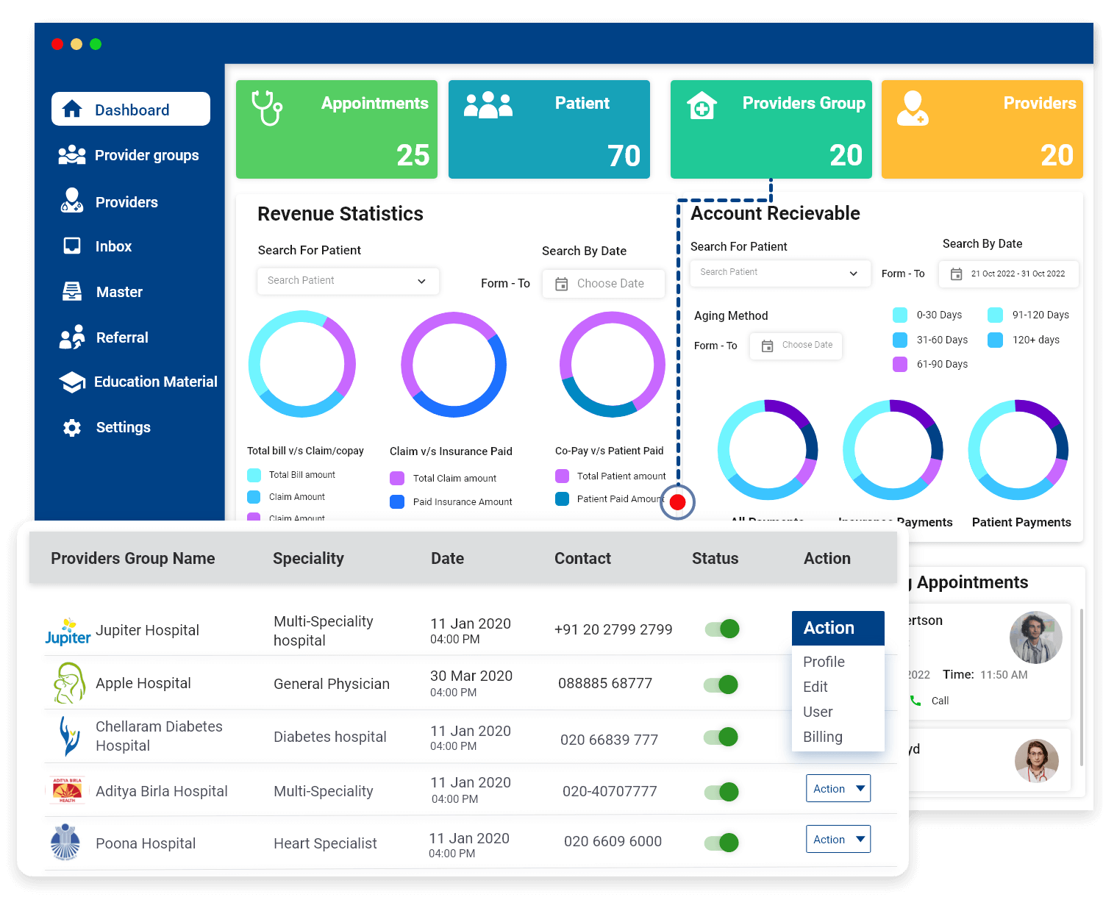Viewport: 1103px width, 897px height.
Task: Click the calendar icon beside Choose Date
Action: 563,283
